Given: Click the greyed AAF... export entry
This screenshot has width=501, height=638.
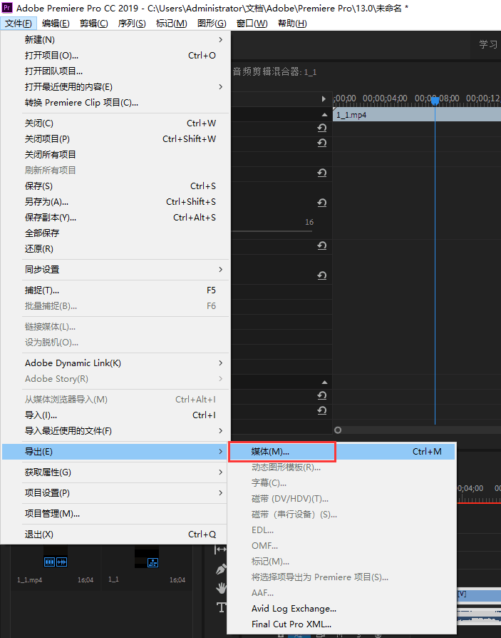Looking at the screenshot, I should (x=341, y=592).
